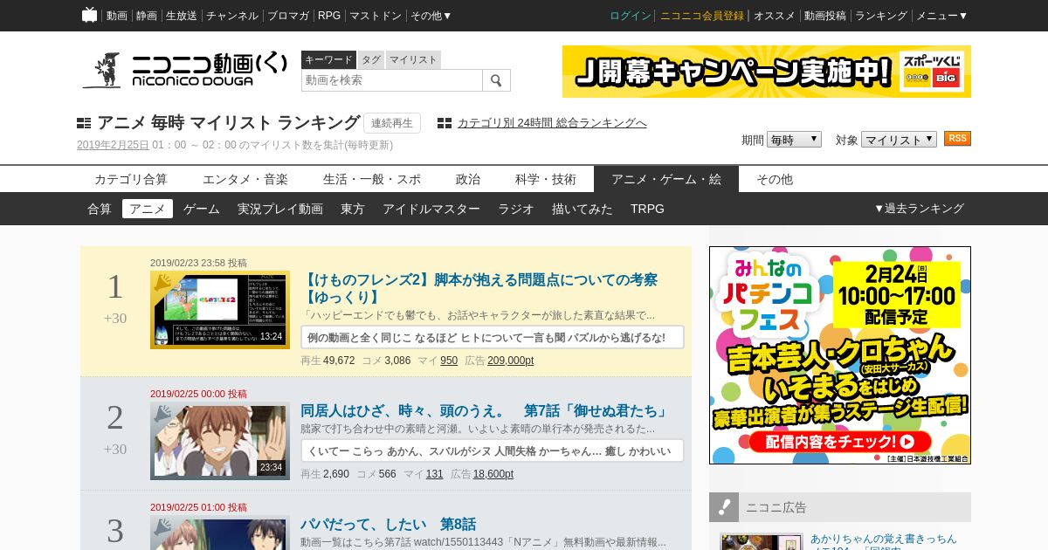Click the orange RSS feed icon
The width and height of the screenshot is (1048, 550).
coord(957,139)
